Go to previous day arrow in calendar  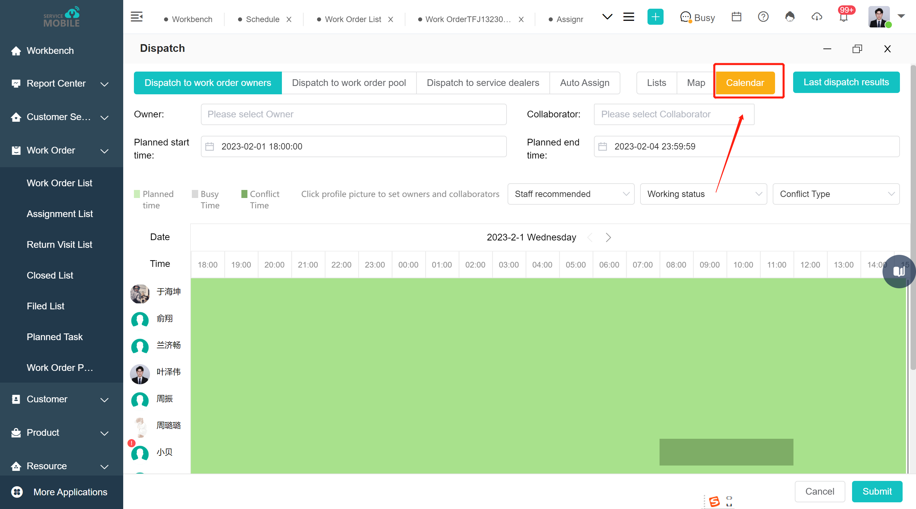coord(590,237)
